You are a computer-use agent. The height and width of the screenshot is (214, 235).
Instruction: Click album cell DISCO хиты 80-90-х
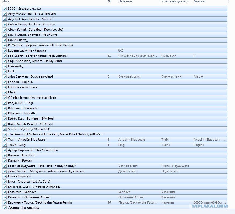point(210,203)
